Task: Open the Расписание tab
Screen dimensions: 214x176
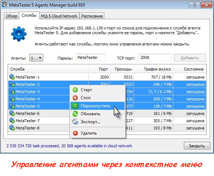Action: point(92,16)
